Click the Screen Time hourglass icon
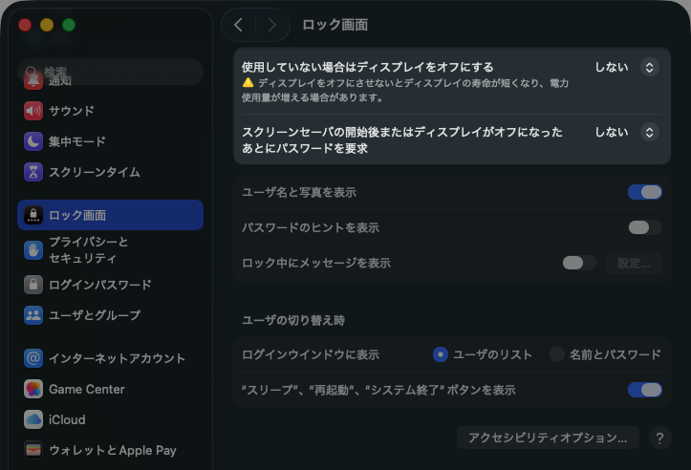Screen dimensions: 691x470 (33, 172)
